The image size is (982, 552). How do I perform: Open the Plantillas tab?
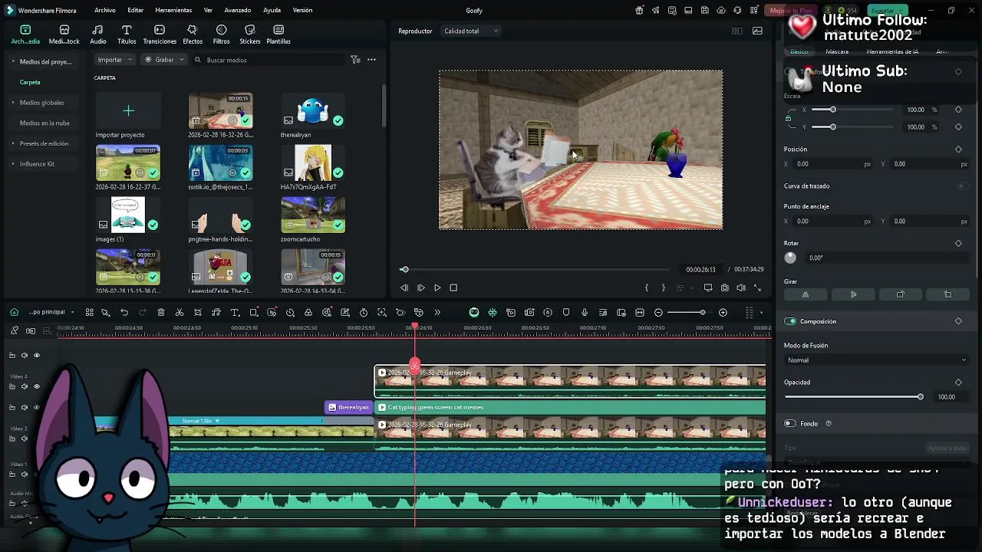(x=278, y=34)
